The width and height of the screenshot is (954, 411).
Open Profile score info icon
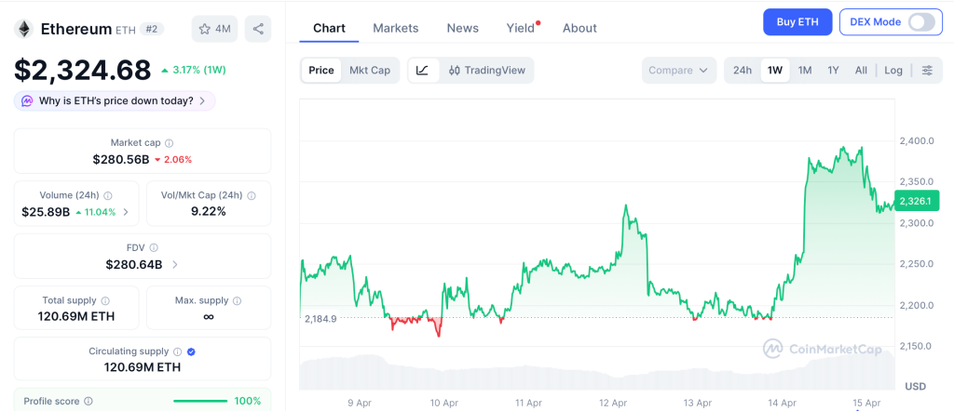89,402
